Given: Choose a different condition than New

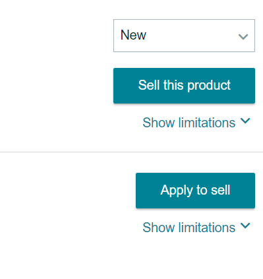Looking at the screenshot, I should 184,36.
